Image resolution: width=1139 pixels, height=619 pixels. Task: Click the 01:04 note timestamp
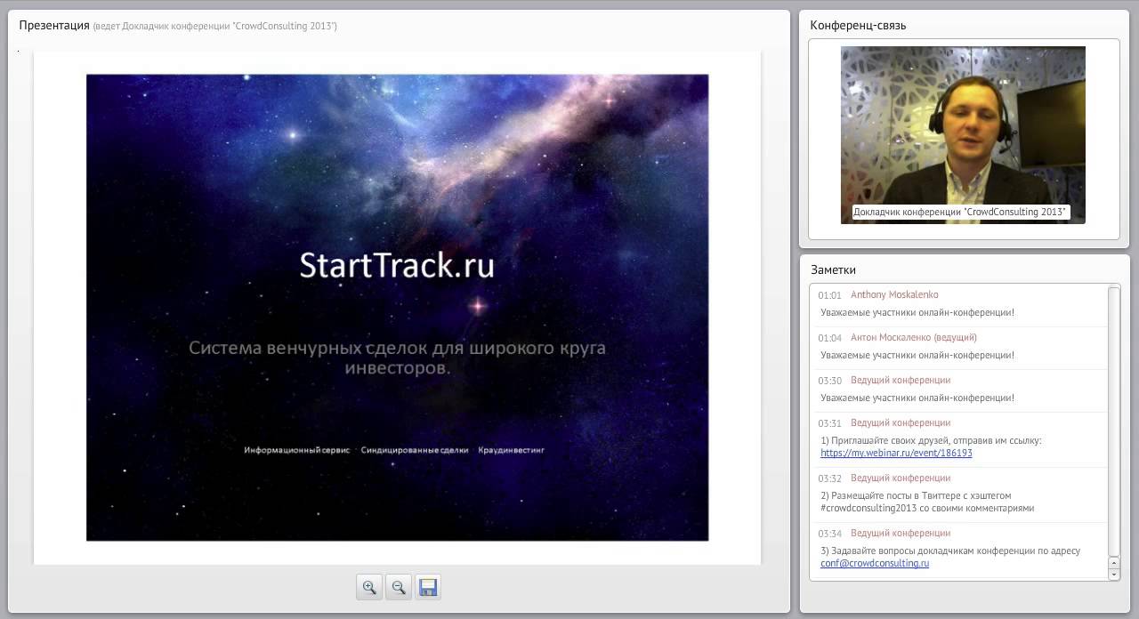click(x=829, y=338)
